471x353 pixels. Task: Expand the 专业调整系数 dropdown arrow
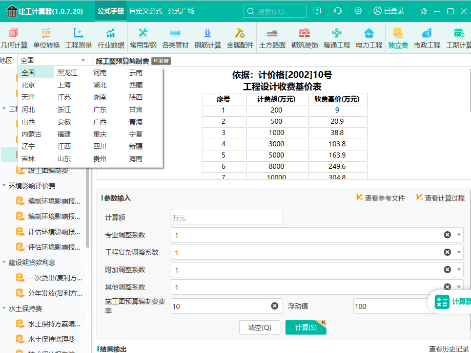point(459,235)
